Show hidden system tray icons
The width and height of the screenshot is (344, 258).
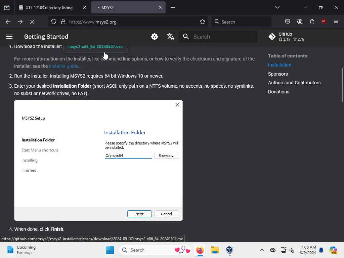coord(262,250)
